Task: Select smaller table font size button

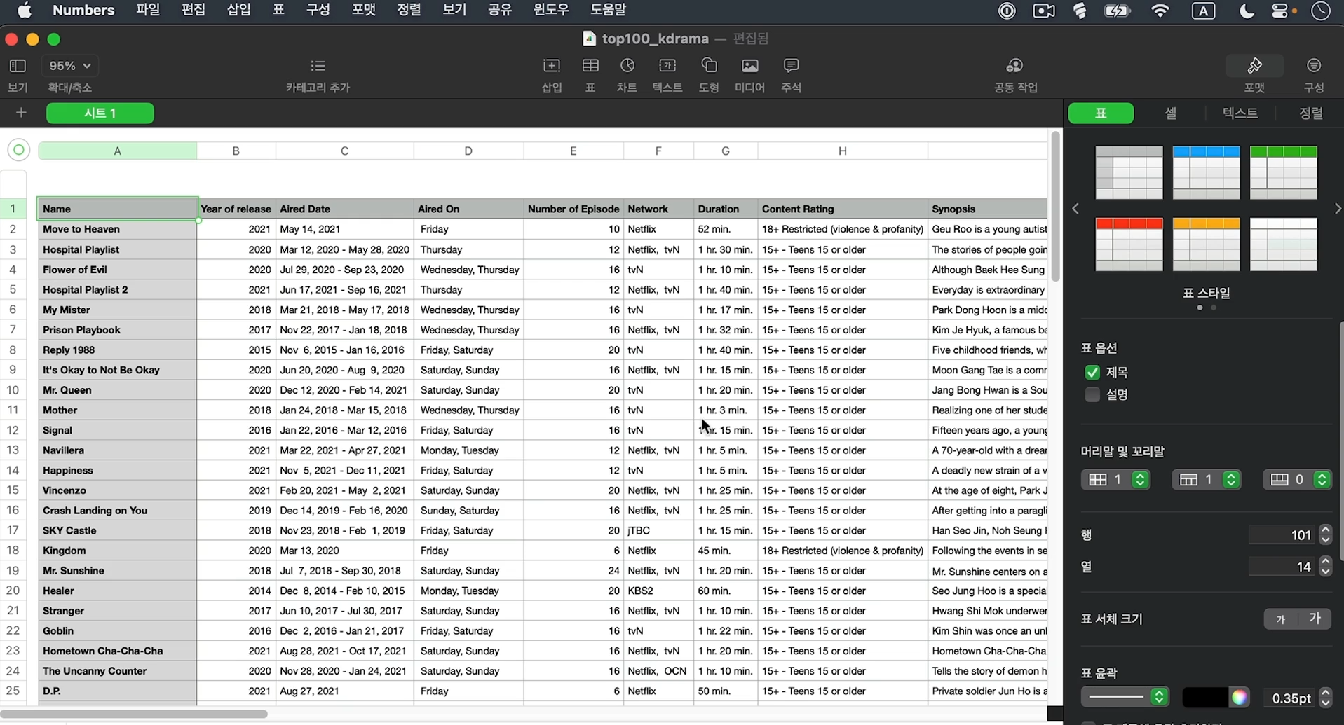Action: point(1280,619)
